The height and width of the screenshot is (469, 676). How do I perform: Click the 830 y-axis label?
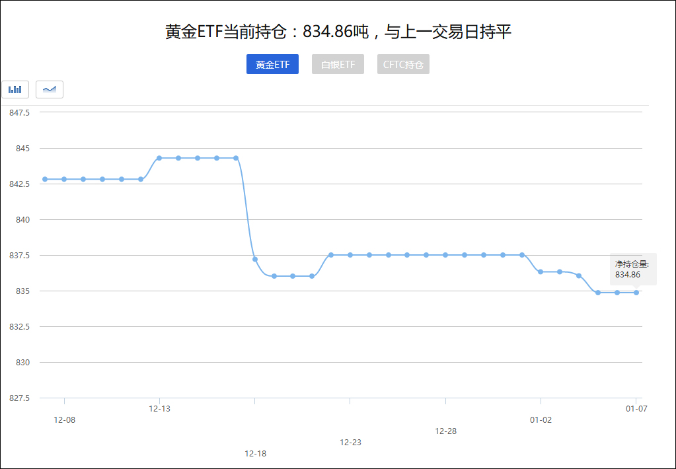[x=23, y=363]
